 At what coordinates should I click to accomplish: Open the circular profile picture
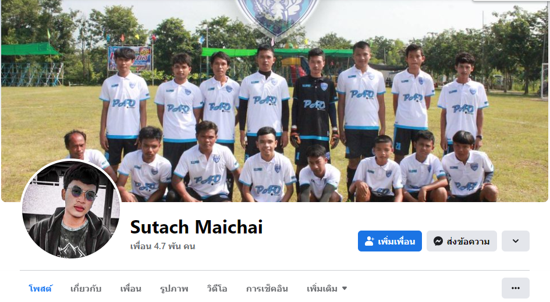click(x=71, y=209)
